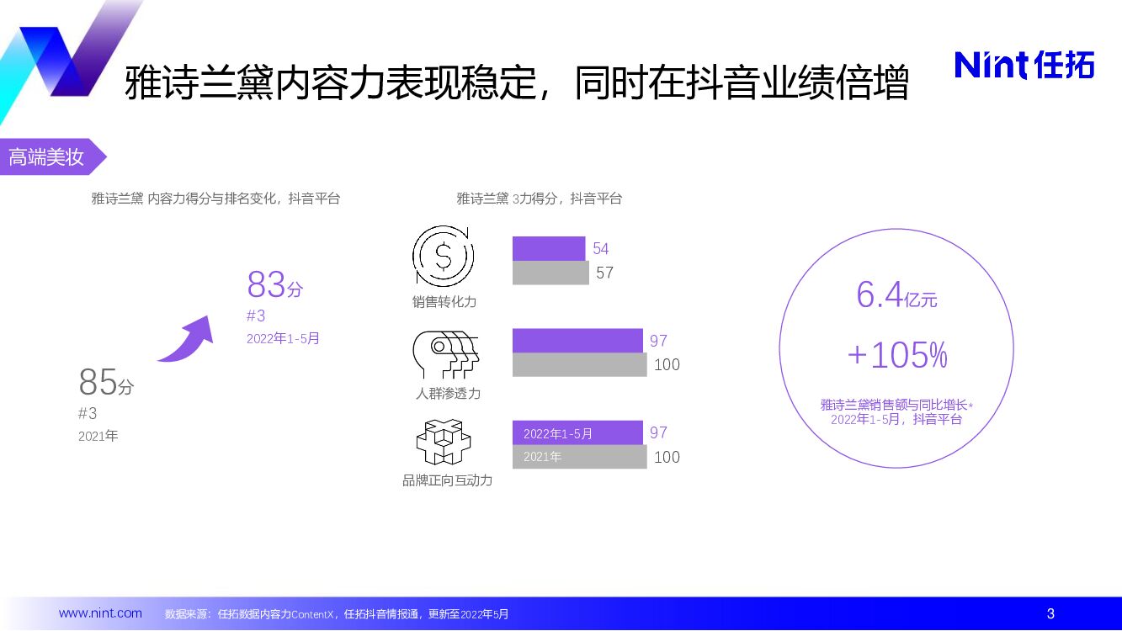1122x631 pixels.
Task: Click the gray 销售转化力 bar valued 57
Action: [x=550, y=273]
